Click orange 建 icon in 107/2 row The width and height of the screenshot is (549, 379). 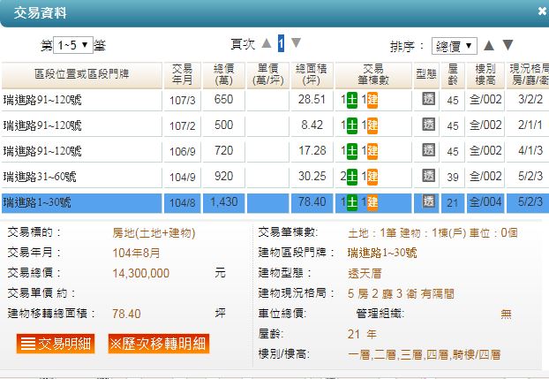[x=372, y=125]
